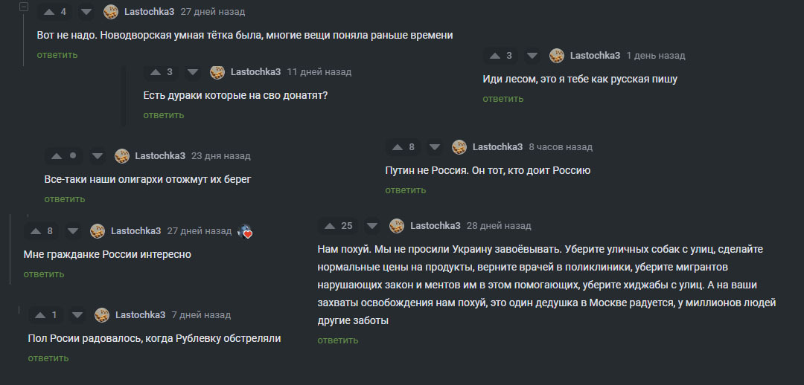Upvote the "Есть дураки которые на сво донатят" comment
804x385 pixels.
tap(155, 72)
